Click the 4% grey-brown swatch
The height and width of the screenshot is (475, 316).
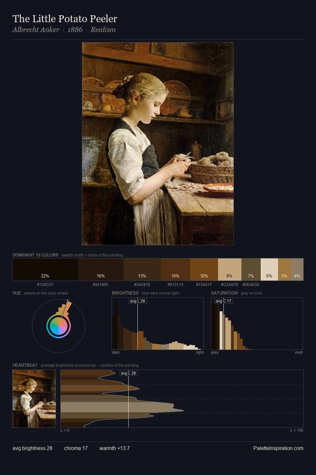coord(297,269)
